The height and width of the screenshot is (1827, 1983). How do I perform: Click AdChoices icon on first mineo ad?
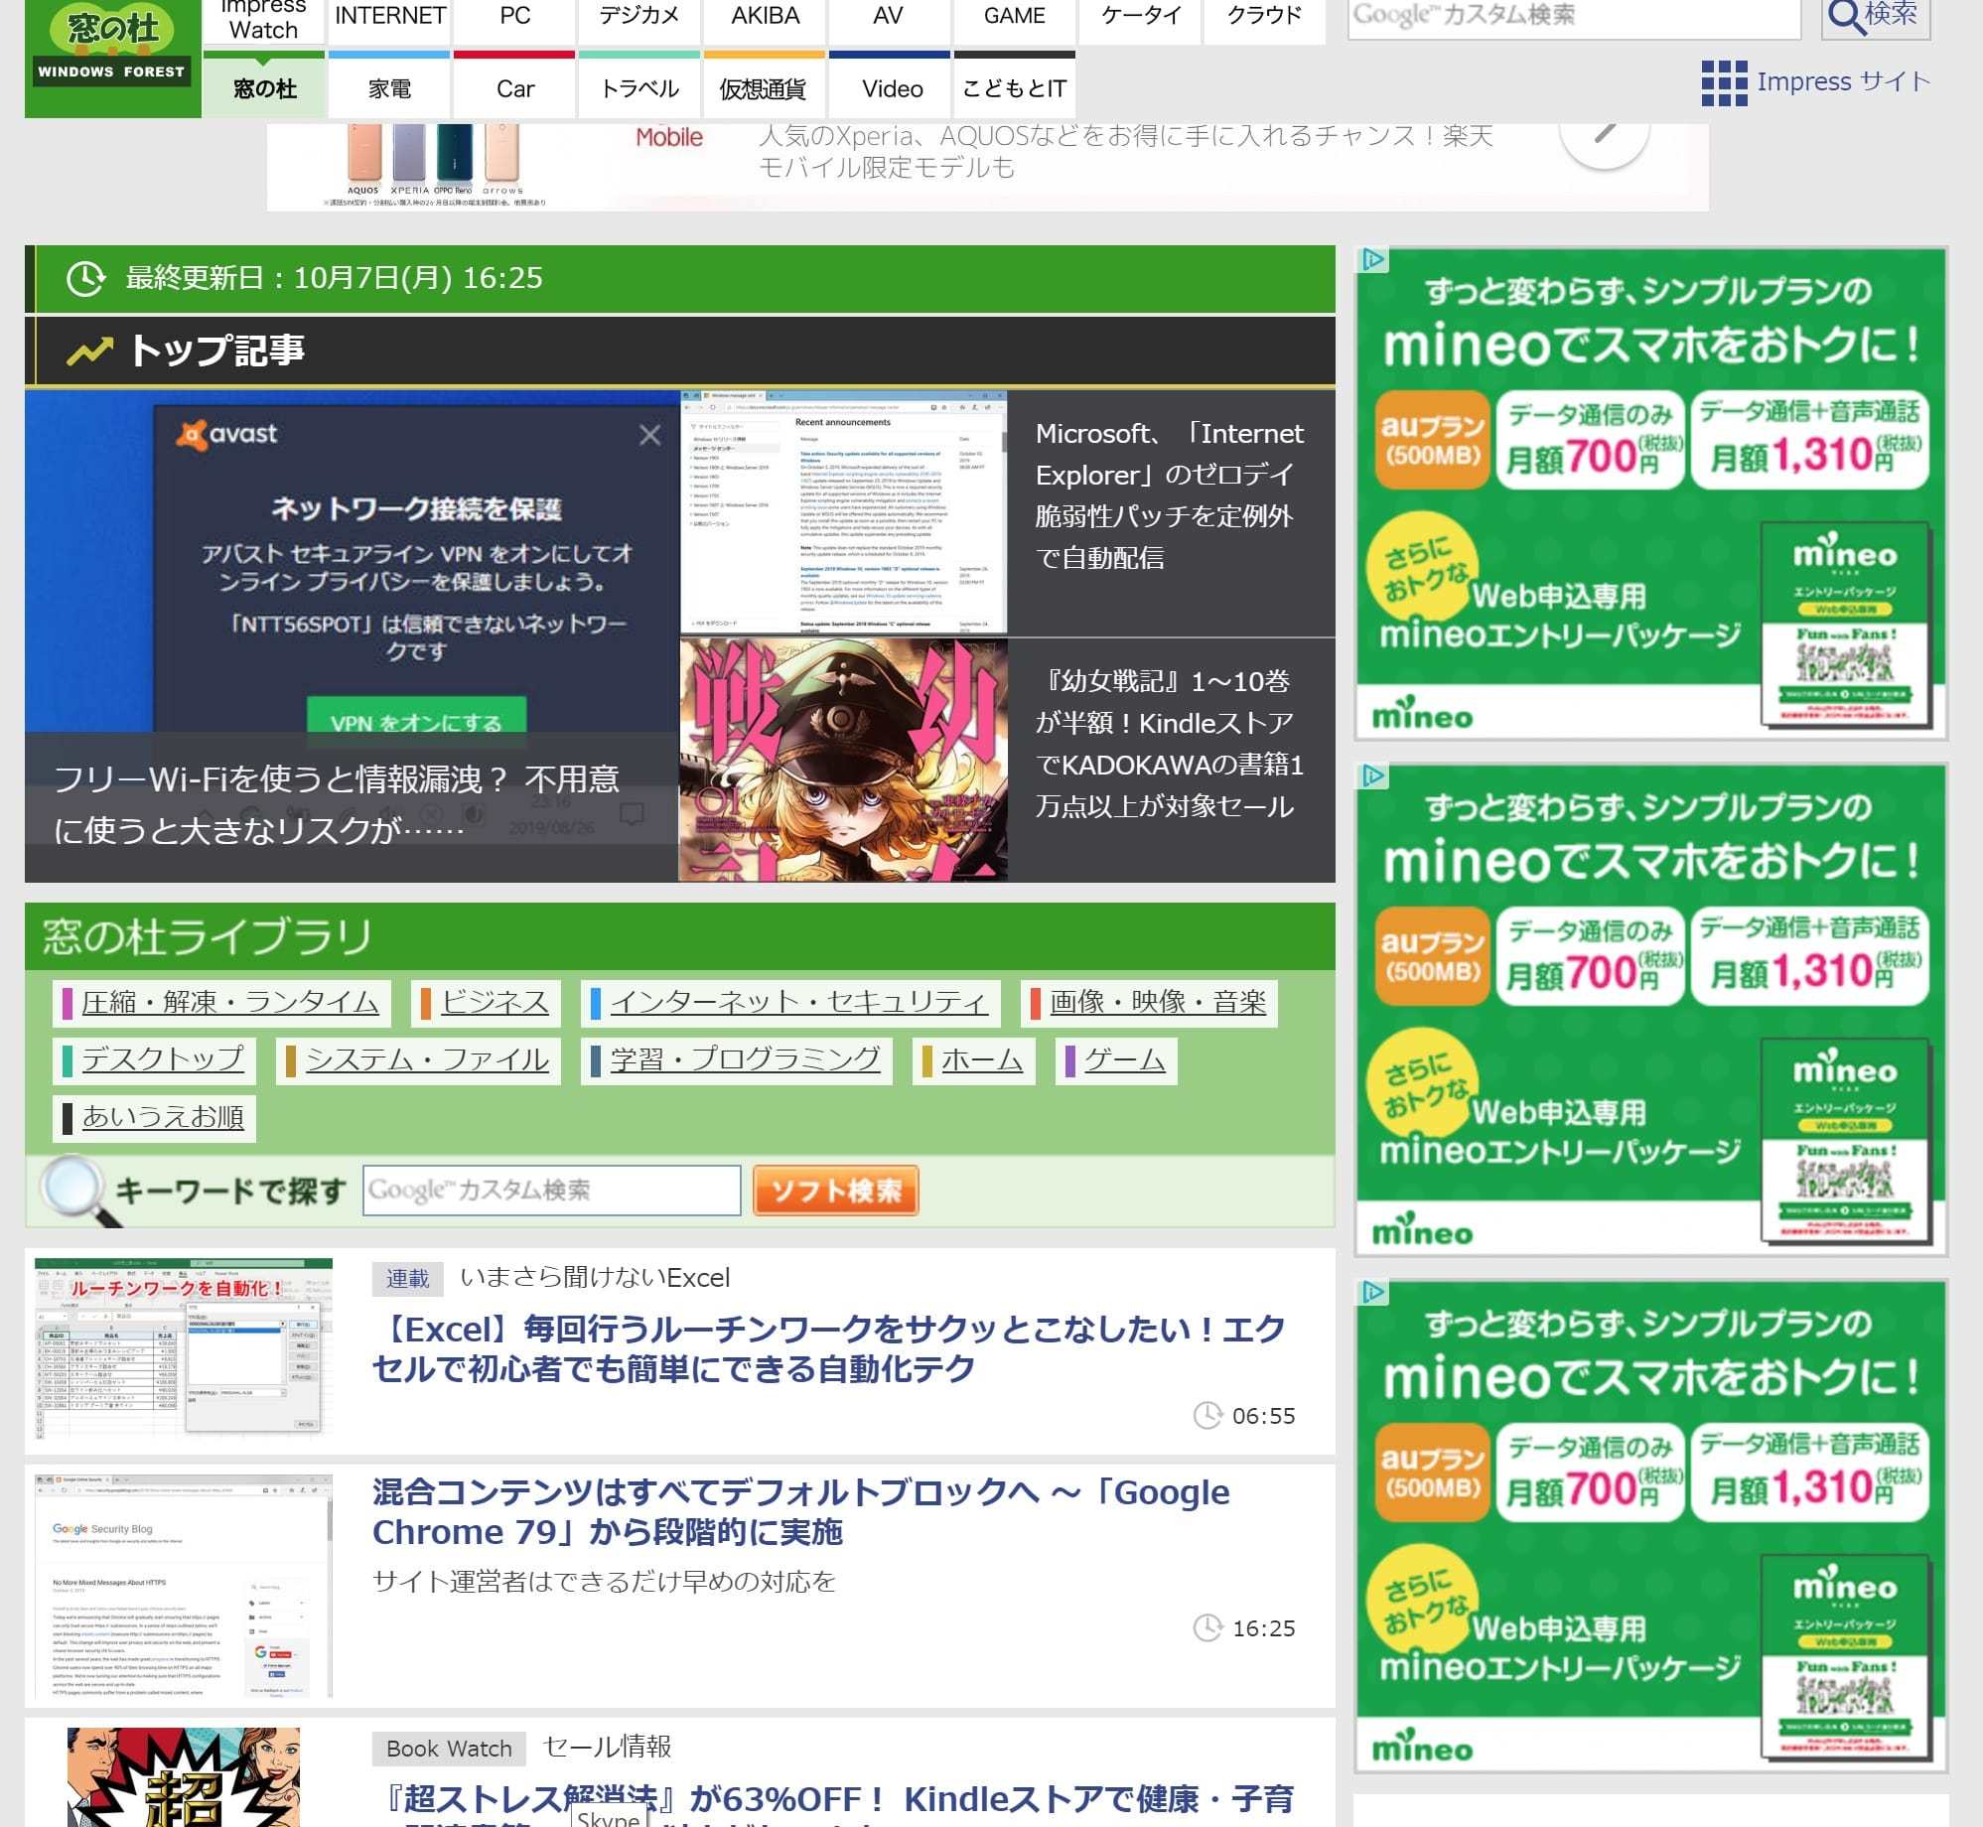pos(1373,260)
